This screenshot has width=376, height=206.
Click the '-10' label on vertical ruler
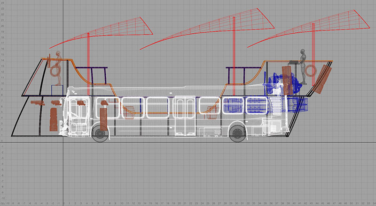3,198
